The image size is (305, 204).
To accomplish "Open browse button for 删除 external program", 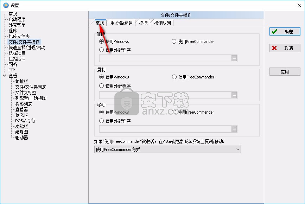I will click(234, 58).
